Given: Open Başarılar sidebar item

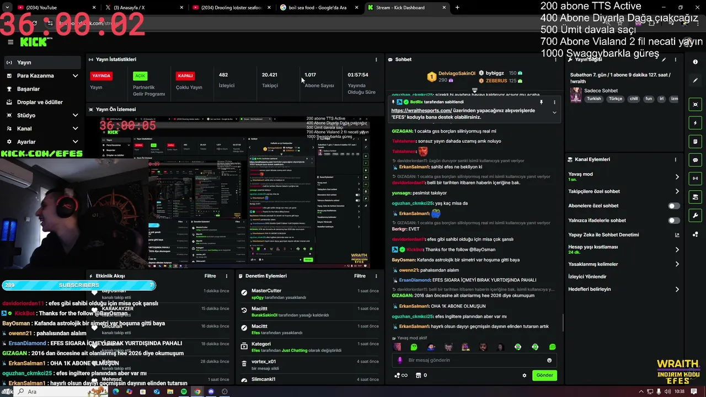Looking at the screenshot, I should pos(42,89).
